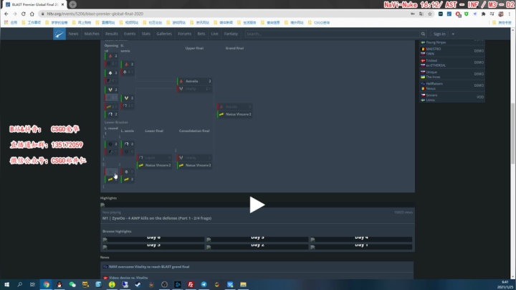
Task: Open QQ penguin icon in taskbar
Action: [59, 284]
